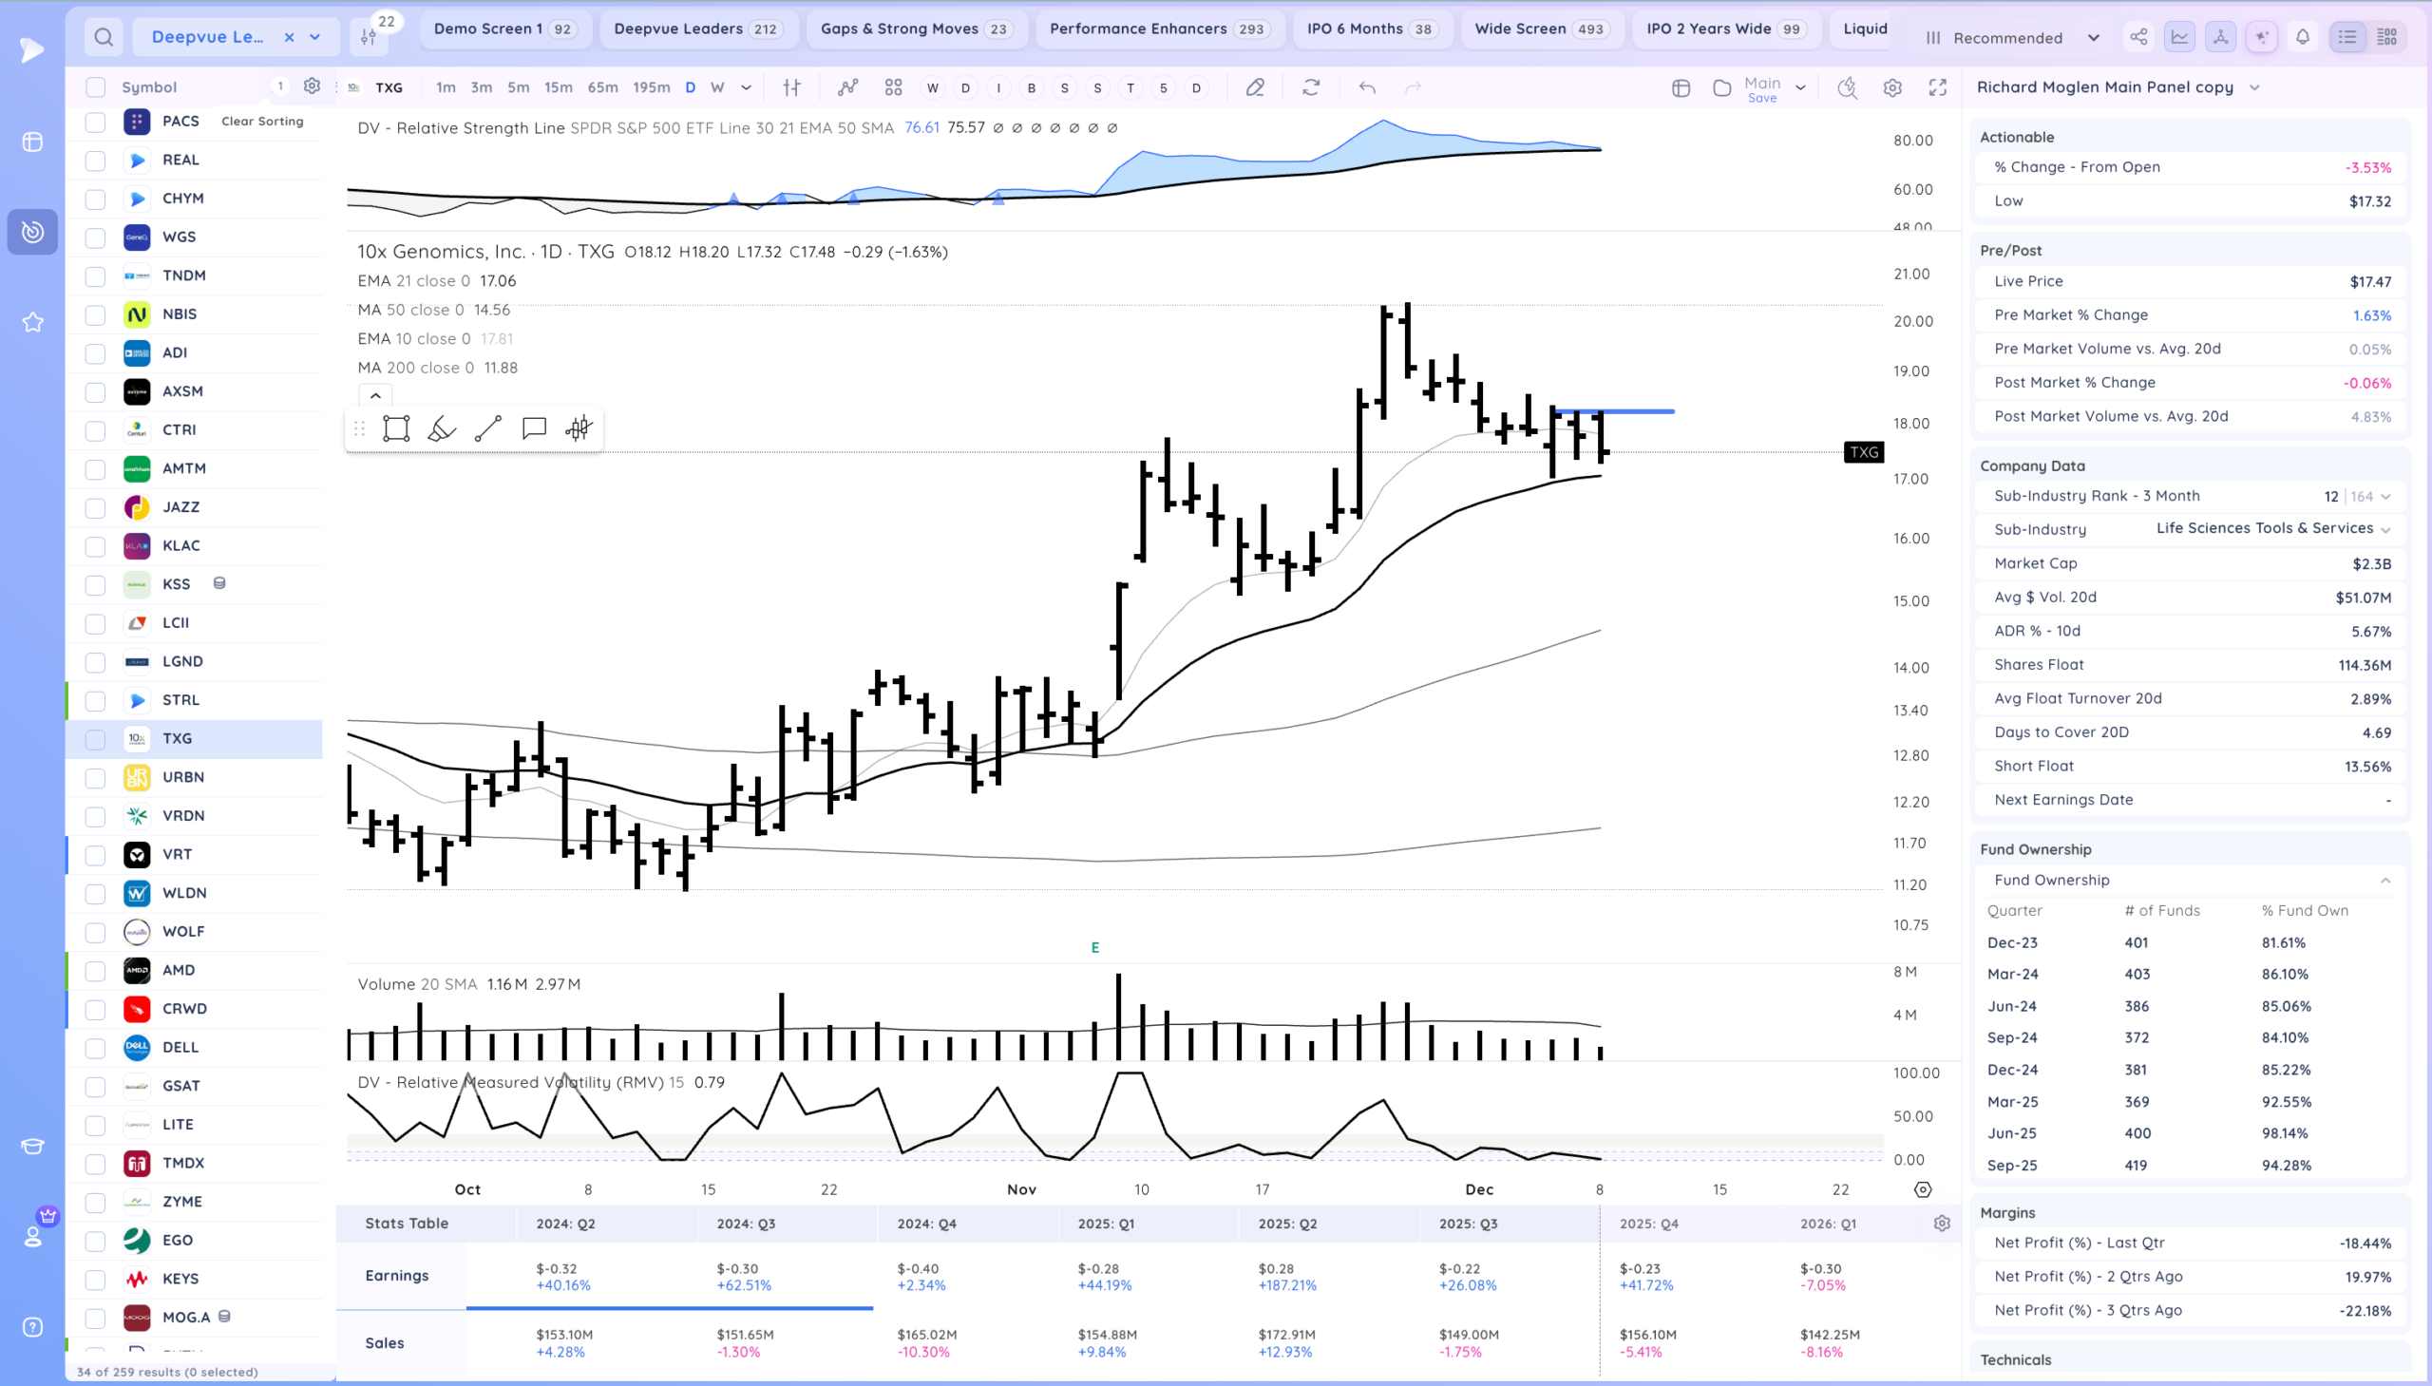Select the 65m timeframe
Viewport: 2432px width, 1386px height.
601,87
